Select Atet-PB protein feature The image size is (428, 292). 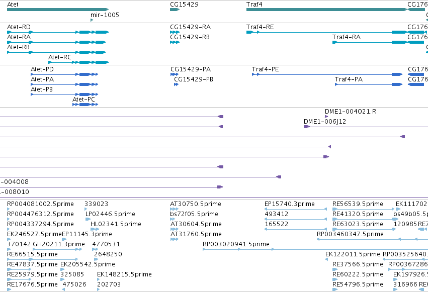[x=64, y=94]
